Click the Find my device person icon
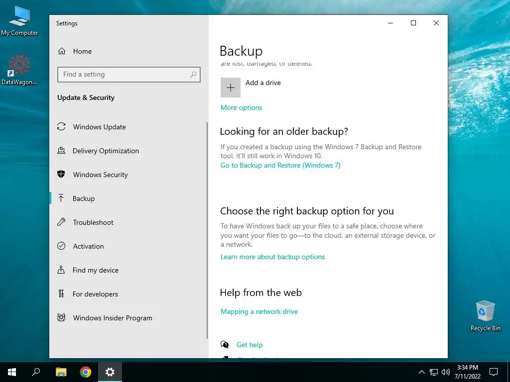The image size is (510, 382). 61,270
